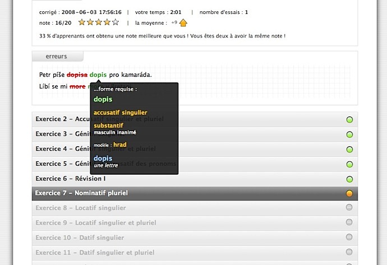The height and width of the screenshot is (265, 387).
Task: Expand Exercice 5 – Génitif row
Action: coord(195,164)
